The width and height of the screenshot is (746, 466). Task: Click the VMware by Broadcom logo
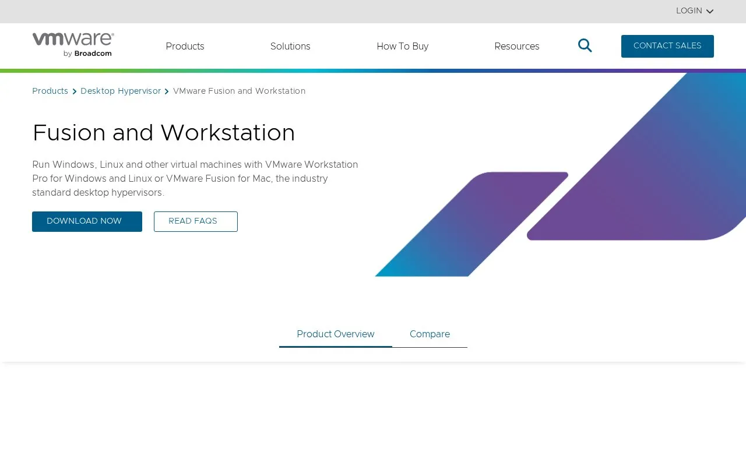(x=73, y=45)
